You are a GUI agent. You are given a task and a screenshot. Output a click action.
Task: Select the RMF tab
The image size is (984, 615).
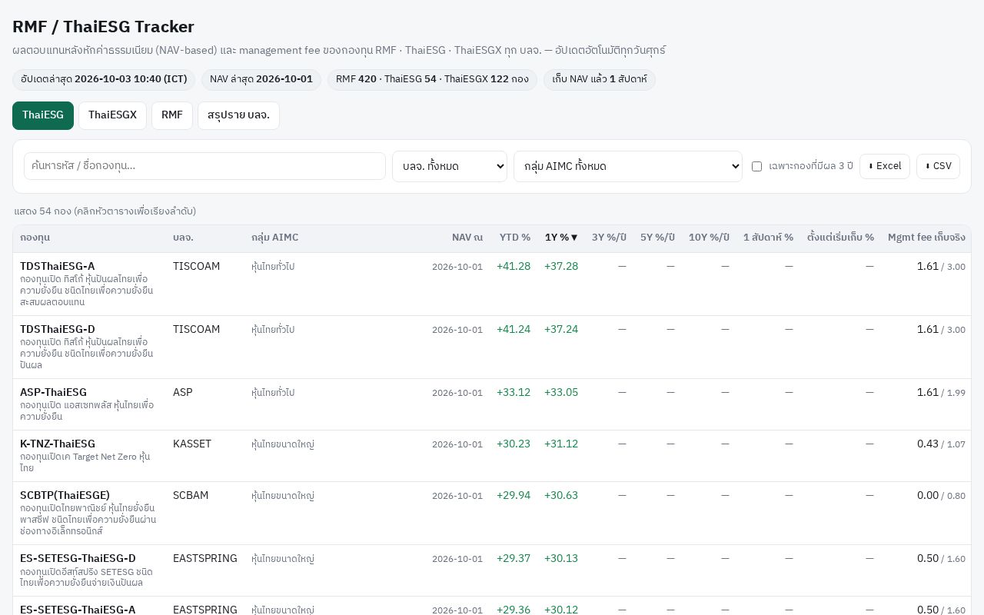[x=172, y=115]
